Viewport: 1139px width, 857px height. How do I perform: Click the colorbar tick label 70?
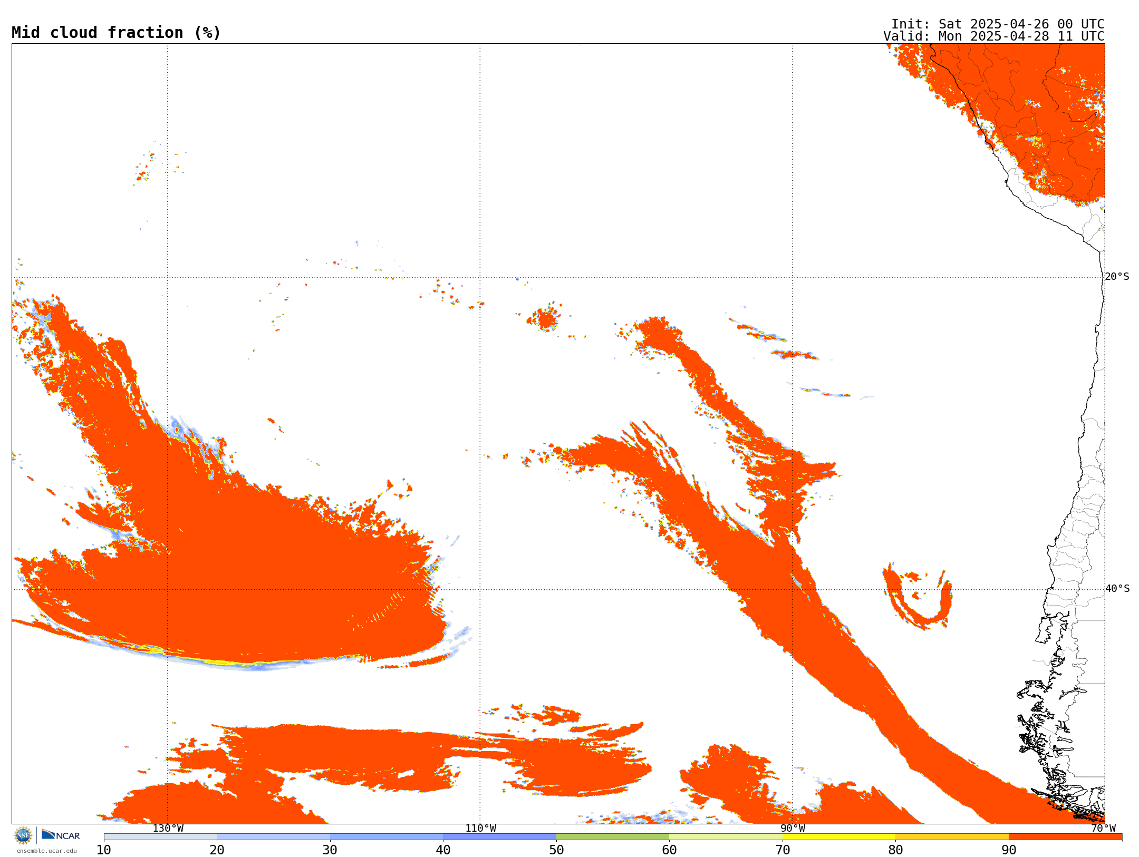click(783, 850)
